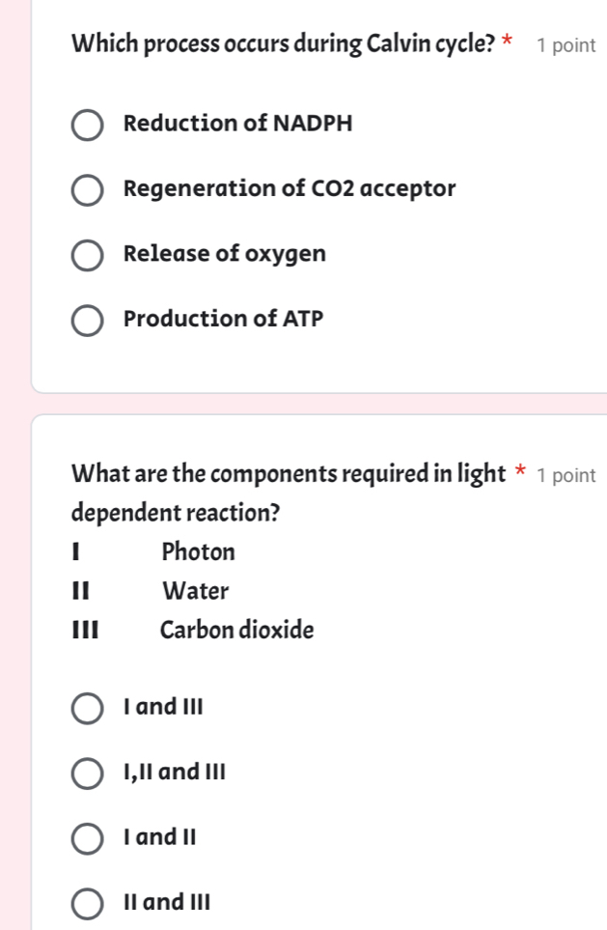Viewport: 607px width, 930px height.
Task: Choose the I,II and III answer
Action: coord(86,773)
